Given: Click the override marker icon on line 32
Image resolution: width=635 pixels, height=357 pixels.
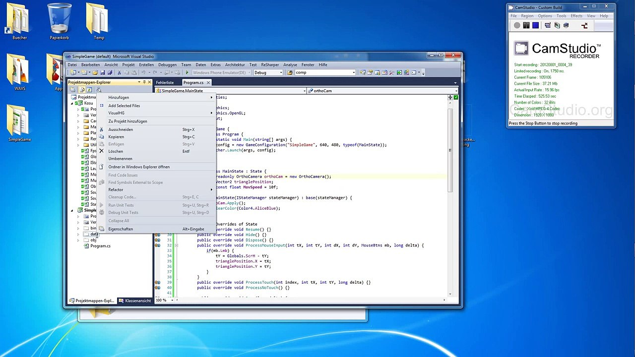Looking at the screenshot, I should [x=157, y=245].
